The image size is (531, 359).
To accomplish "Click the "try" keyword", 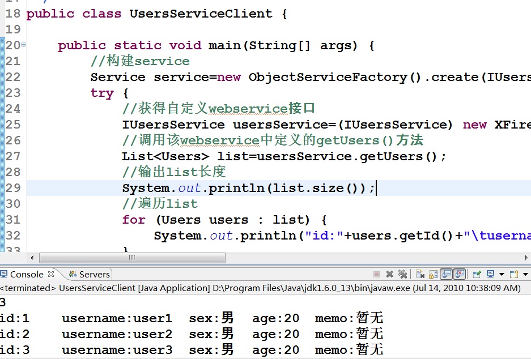I will click(x=102, y=93).
